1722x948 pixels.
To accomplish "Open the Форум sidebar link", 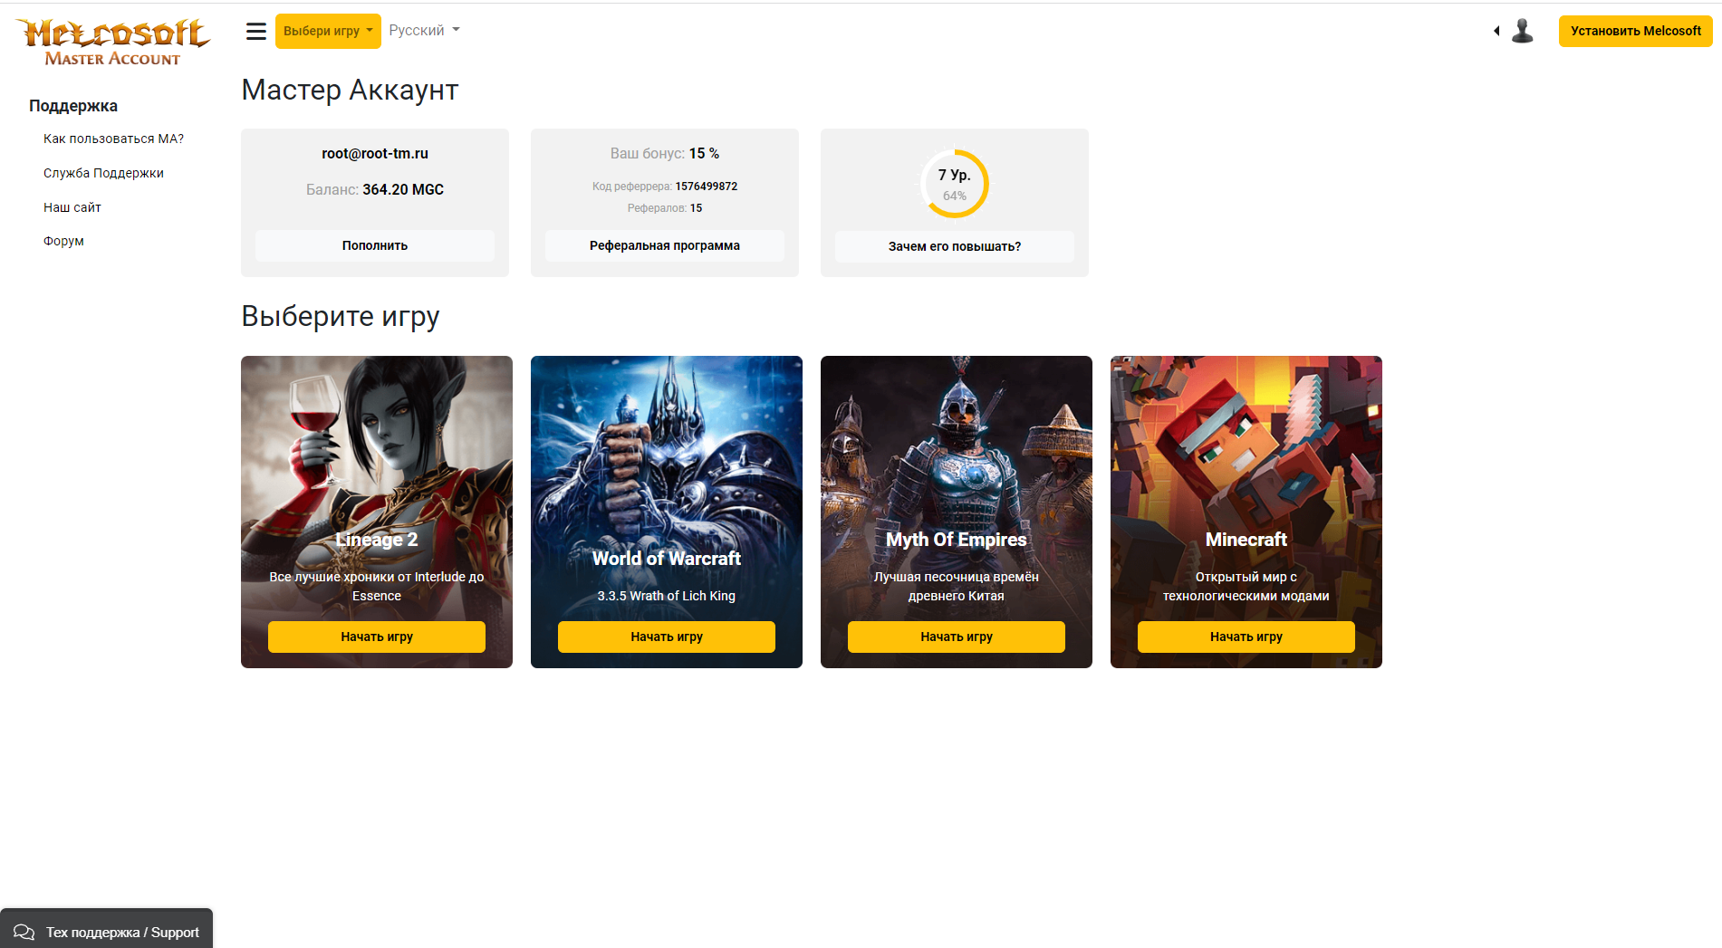I will pyautogui.click(x=63, y=241).
